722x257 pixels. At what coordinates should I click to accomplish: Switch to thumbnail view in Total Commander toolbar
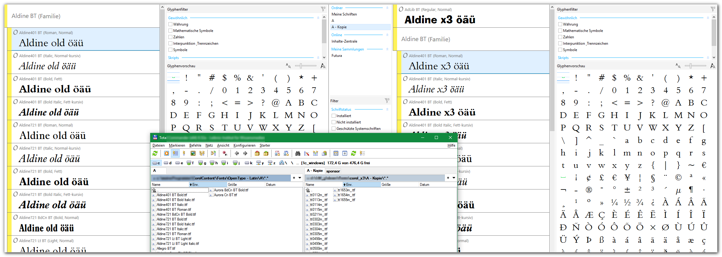click(193, 153)
